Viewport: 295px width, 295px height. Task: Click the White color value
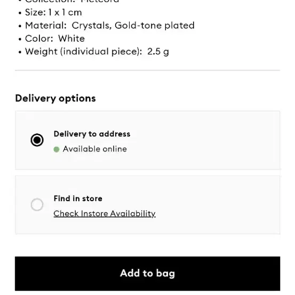coord(71,38)
